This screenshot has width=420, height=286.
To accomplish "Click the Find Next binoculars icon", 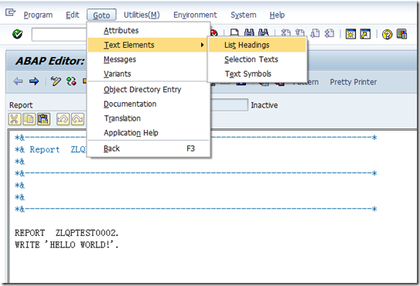I will point(264,34).
